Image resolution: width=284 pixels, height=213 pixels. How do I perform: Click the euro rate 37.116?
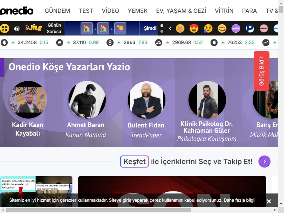pyautogui.click(x=79, y=43)
